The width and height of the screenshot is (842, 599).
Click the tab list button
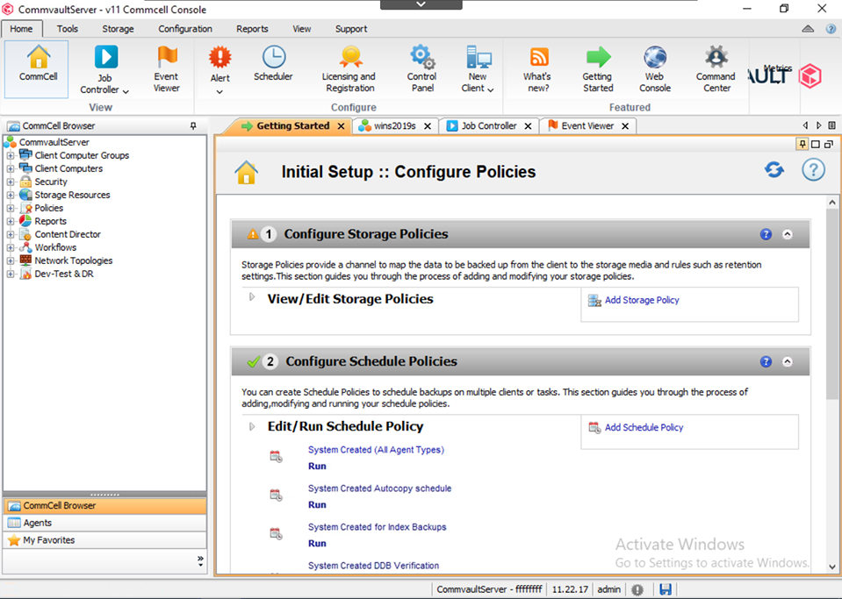pyautogui.click(x=831, y=125)
